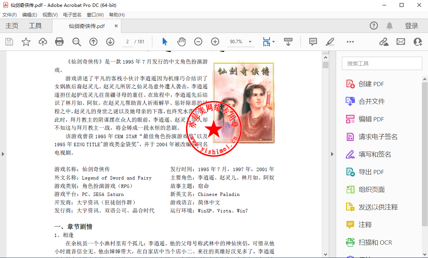Click the 登录 sign-in button
The image size is (428, 258).
pos(412,26)
